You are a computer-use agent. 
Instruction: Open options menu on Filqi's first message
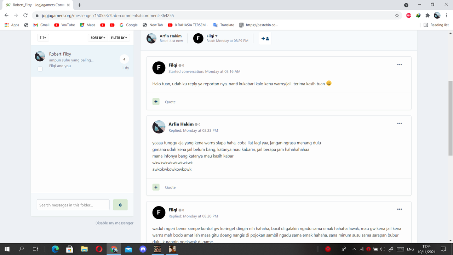pyautogui.click(x=400, y=64)
